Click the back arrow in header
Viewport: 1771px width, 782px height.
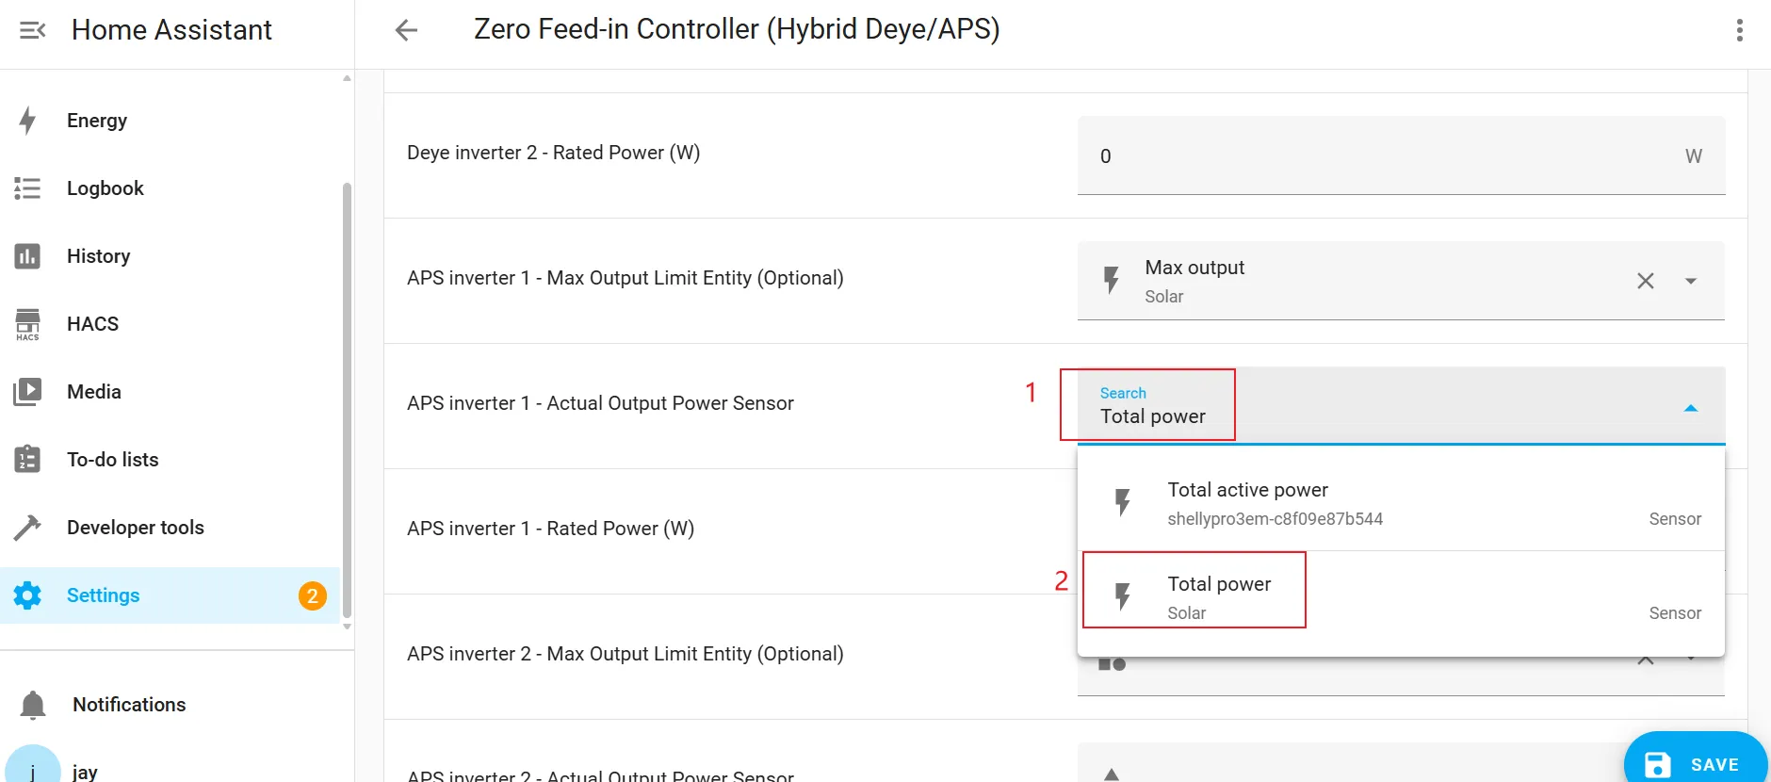[x=406, y=30]
